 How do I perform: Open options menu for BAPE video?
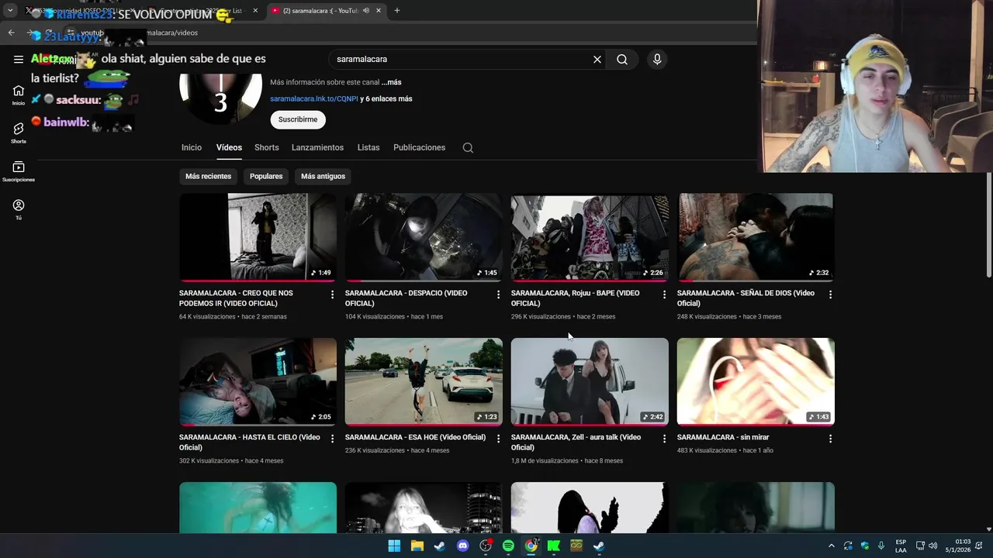[x=664, y=294]
